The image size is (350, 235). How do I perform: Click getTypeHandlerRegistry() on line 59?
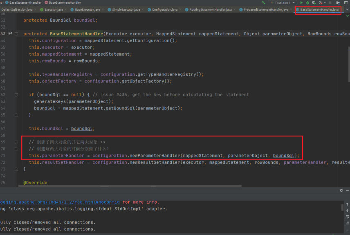click(x=169, y=74)
